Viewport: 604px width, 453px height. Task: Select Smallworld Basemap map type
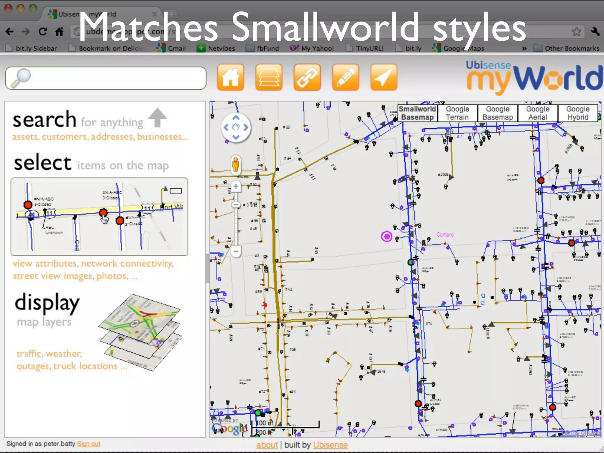(417, 113)
